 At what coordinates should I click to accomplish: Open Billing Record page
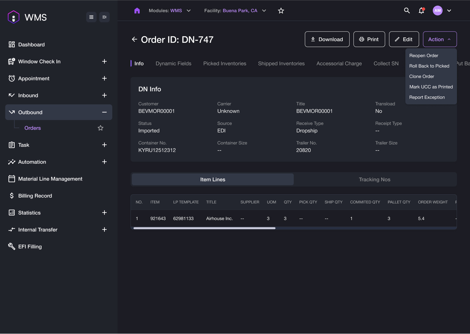pos(35,196)
